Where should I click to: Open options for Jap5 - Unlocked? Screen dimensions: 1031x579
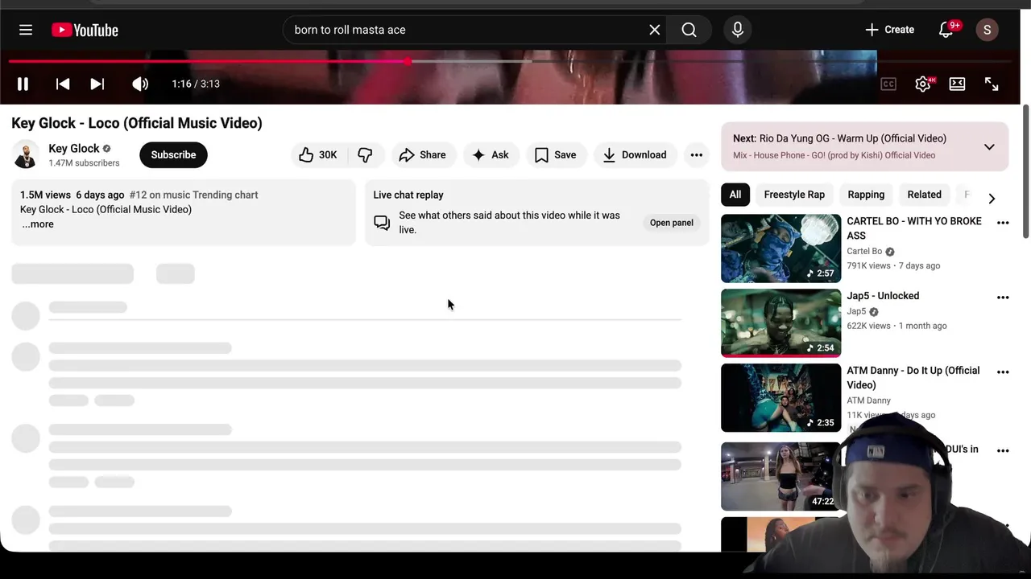pyautogui.click(x=1003, y=298)
